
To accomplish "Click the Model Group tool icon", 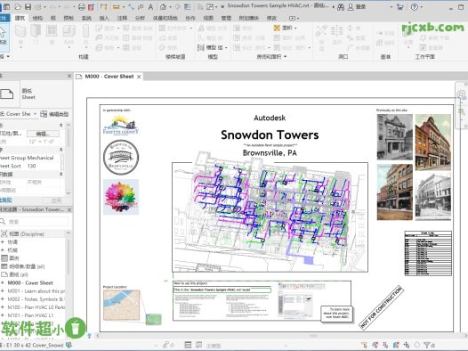I will tap(201, 47).
